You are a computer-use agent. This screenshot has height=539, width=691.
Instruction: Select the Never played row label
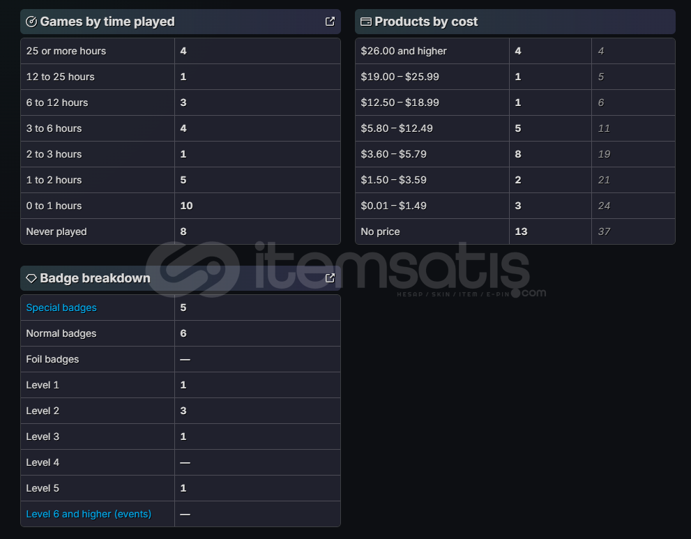coord(56,231)
